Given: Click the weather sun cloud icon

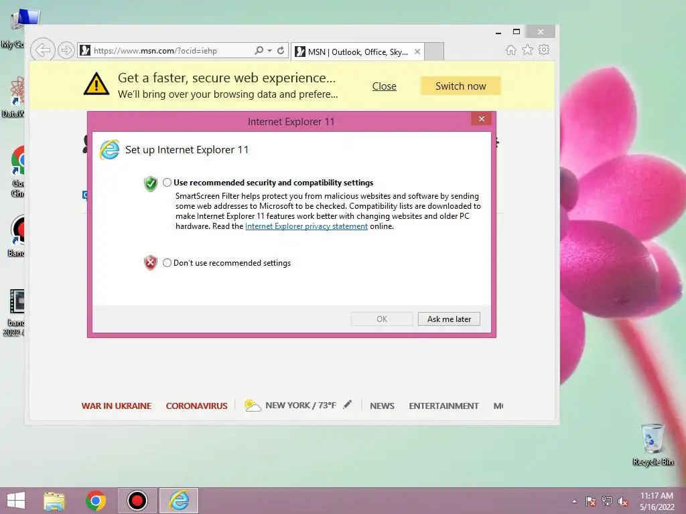Looking at the screenshot, I should coord(252,405).
